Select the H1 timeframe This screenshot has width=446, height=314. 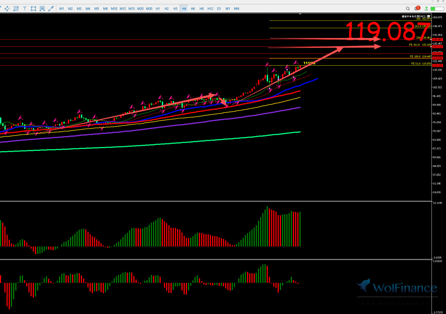pos(158,9)
